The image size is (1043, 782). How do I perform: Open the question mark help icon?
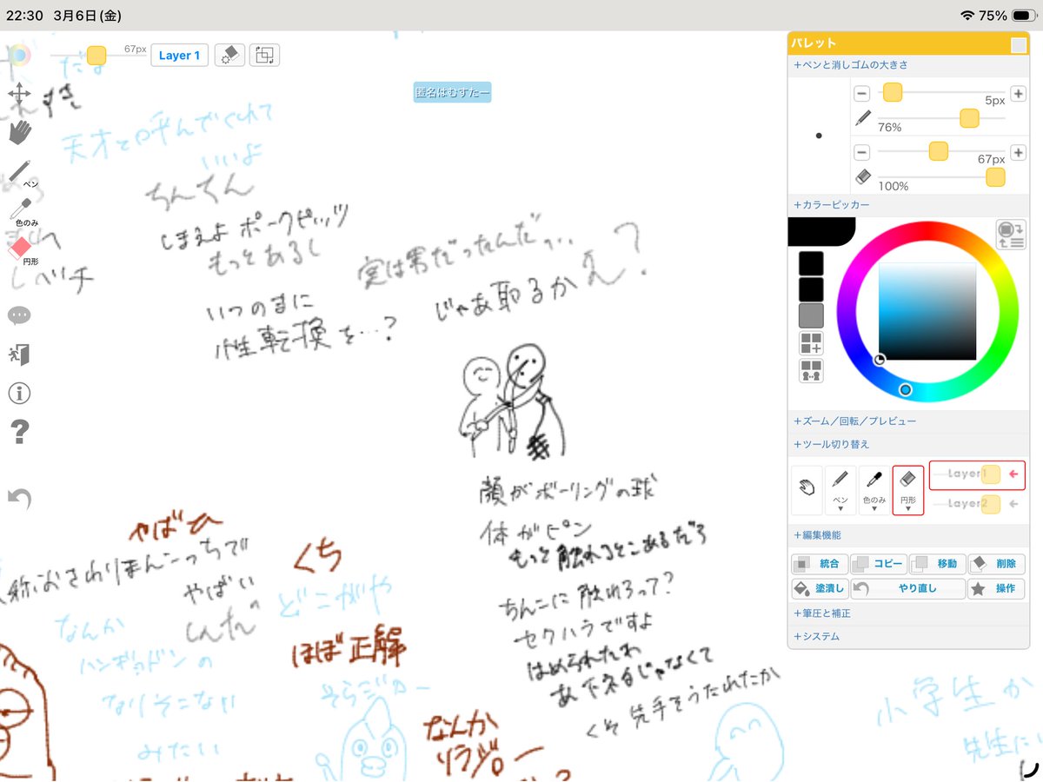(x=19, y=432)
